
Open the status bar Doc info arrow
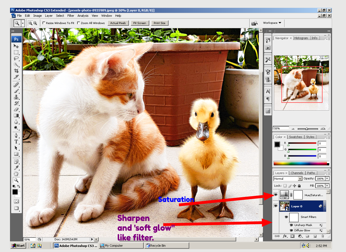[x=92, y=239]
